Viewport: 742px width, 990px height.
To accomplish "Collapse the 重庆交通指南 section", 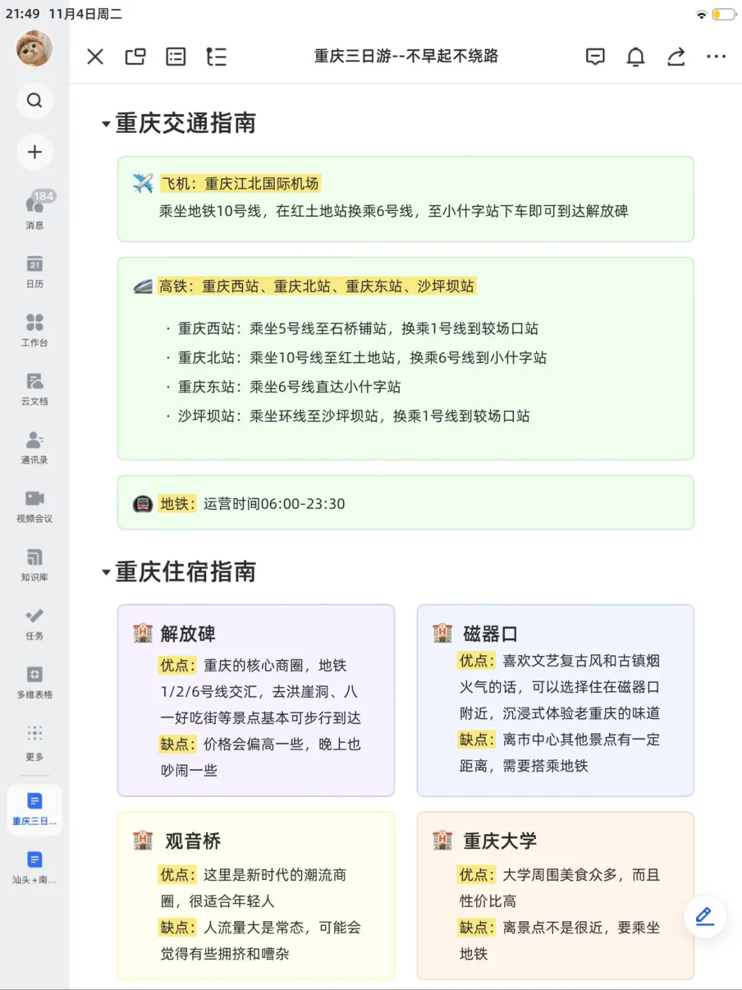I will (106, 124).
